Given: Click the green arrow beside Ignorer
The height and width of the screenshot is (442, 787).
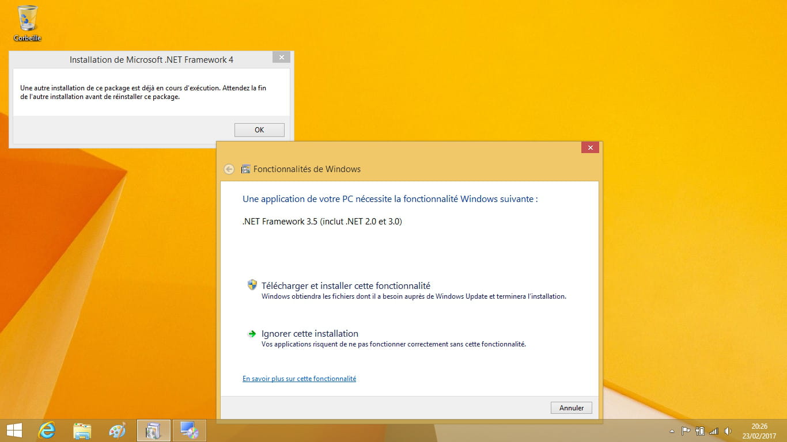Looking at the screenshot, I should point(252,334).
